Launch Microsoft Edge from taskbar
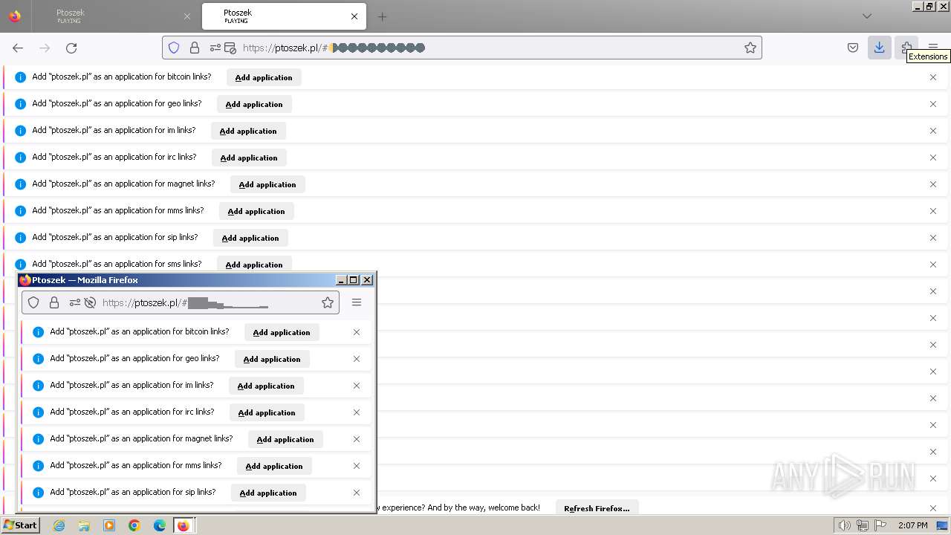Screen dimensions: 951x535 pos(160,525)
